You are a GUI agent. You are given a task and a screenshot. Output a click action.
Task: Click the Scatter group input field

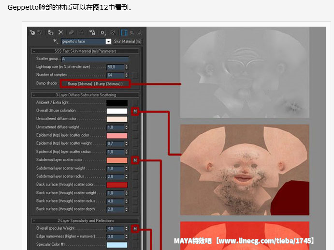(x=95, y=59)
